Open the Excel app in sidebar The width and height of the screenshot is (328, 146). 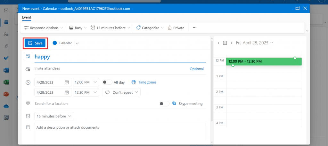click(x=6, y=82)
